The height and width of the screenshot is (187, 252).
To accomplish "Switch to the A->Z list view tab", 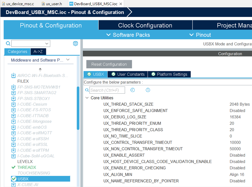I will [38, 51].
